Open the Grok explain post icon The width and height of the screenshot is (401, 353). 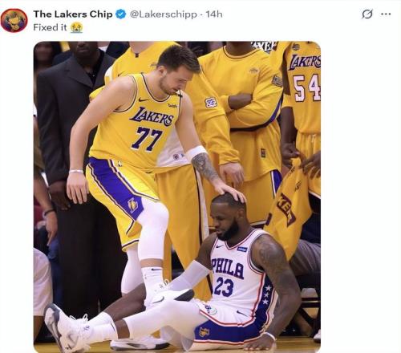367,14
